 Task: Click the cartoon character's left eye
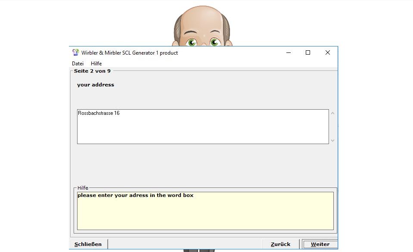192,42
